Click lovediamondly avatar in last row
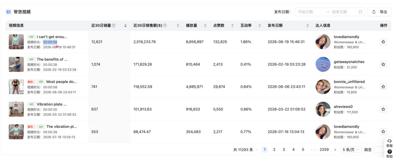Image resolution: width=393 pixels, height=158 pixels. coord(323,132)
